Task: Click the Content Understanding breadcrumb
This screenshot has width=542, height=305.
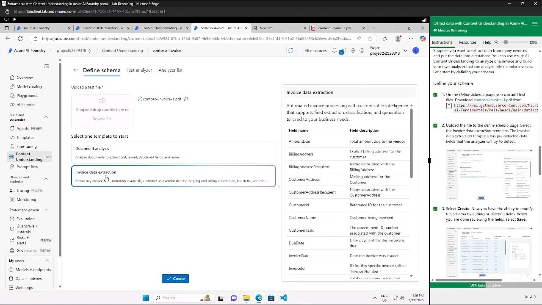Action: click(122, 50)
